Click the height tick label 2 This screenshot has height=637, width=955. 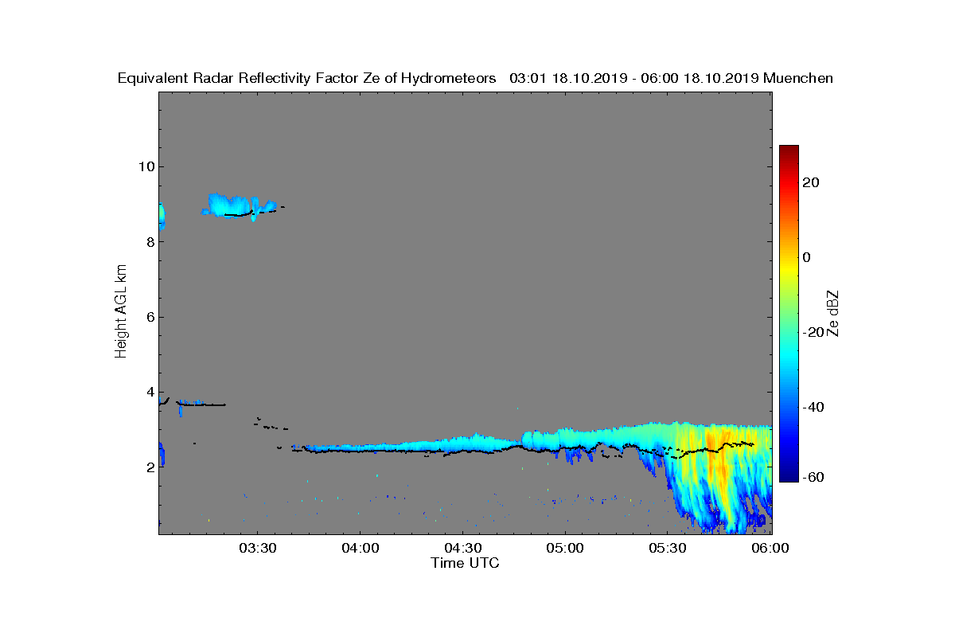coord(150,467)
